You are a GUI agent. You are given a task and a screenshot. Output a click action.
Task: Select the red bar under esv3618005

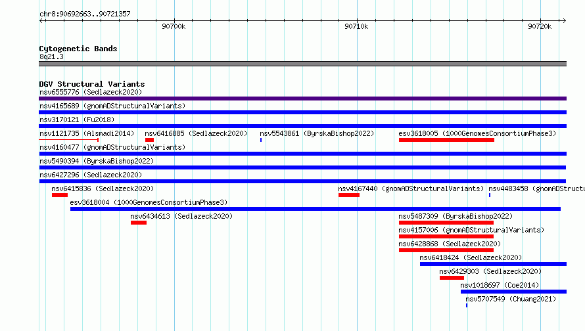point(446,140)
